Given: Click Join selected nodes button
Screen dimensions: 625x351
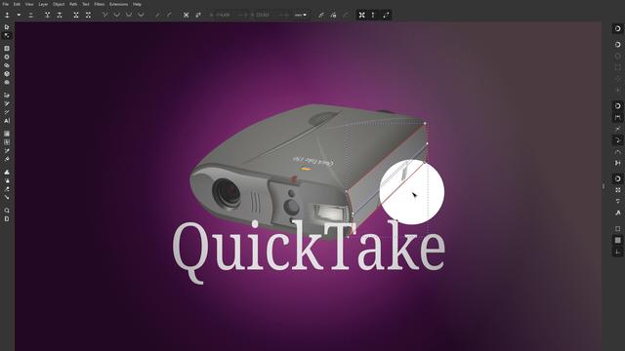Looking at the screenshot, I should pos(48,15).
